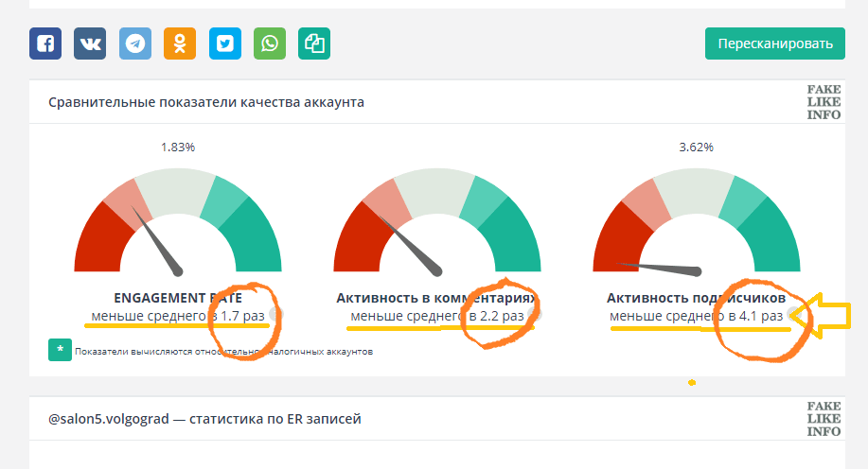Select the Активность в комментариях label
This screenshot has height=469, width=868.
(x=436, y=298)
